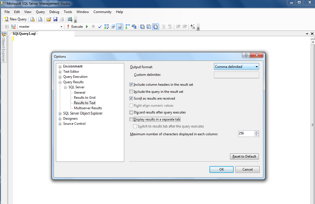Expand the Environment tree node
The width and height of the screenshot is (315, 204).
[x=60, y=67]
